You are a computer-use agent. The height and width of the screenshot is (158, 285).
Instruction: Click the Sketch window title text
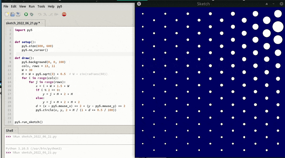203,4
